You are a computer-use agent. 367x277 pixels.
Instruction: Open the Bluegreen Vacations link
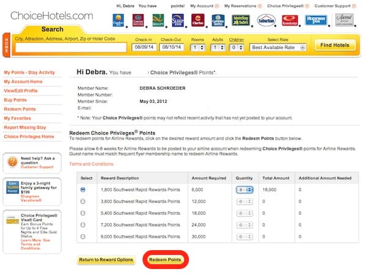coord(31,198)
